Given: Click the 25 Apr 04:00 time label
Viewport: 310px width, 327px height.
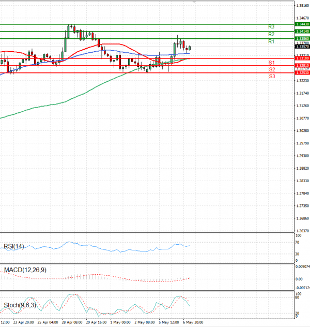Looking at the screenshot, I should click(x=48, y=322).
